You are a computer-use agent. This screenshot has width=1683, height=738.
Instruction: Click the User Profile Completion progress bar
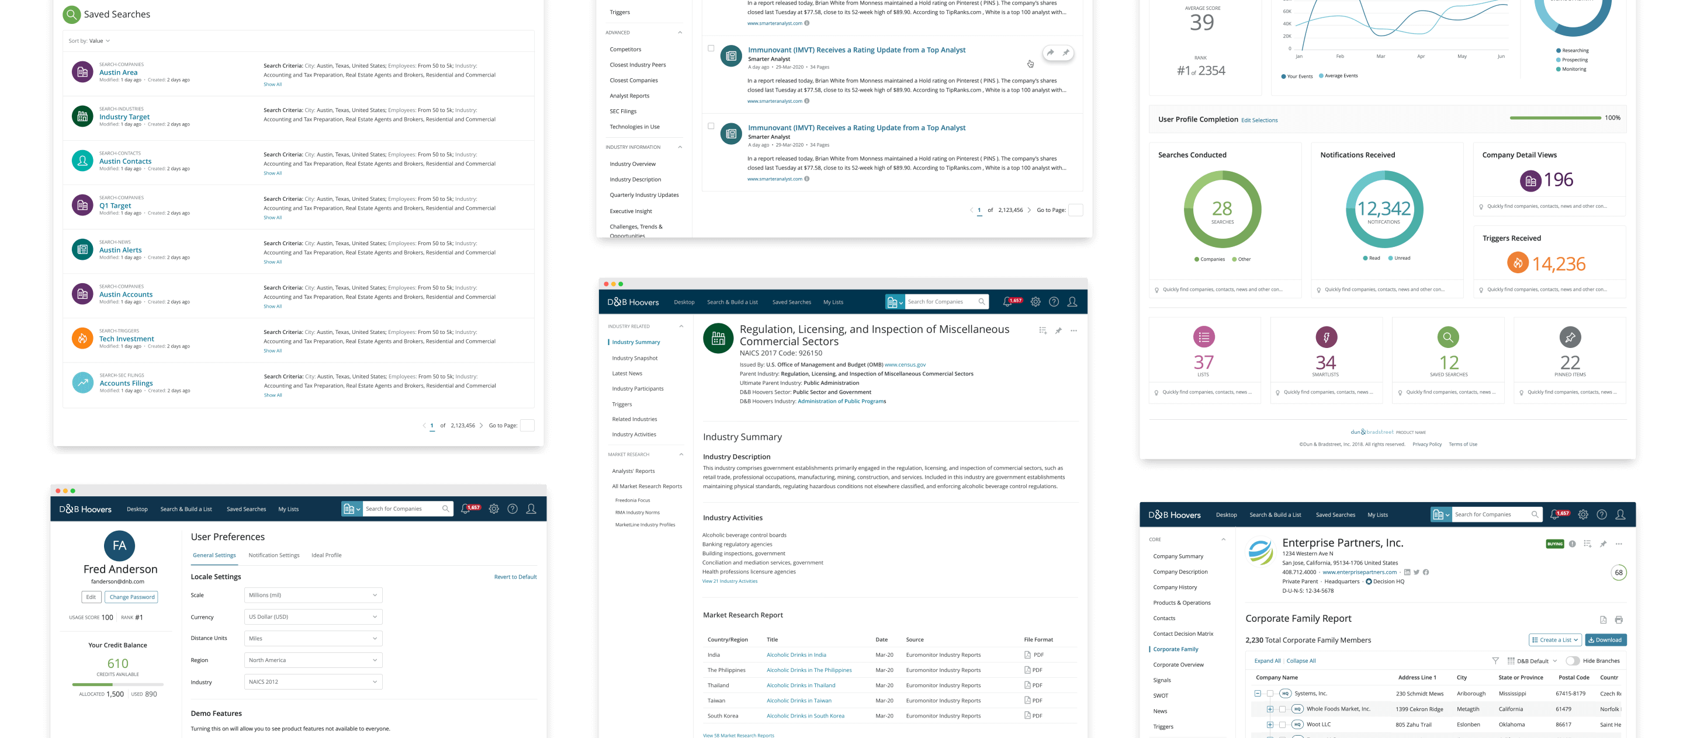click(1555, 118)
